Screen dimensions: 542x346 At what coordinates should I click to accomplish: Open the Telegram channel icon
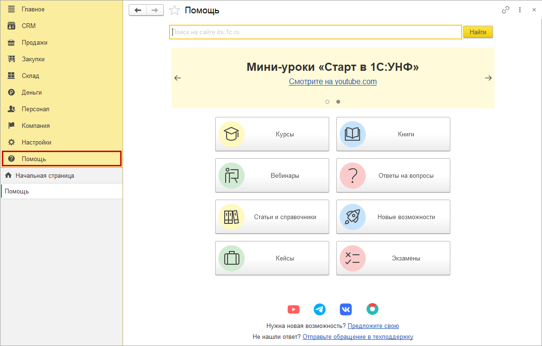point(319,309)
